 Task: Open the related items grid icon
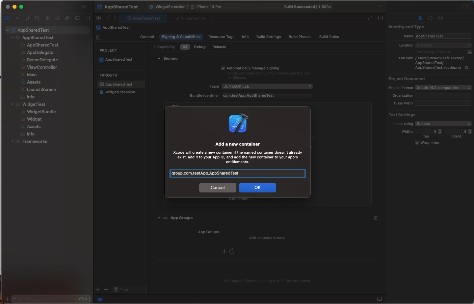click(x=99, y=18)
